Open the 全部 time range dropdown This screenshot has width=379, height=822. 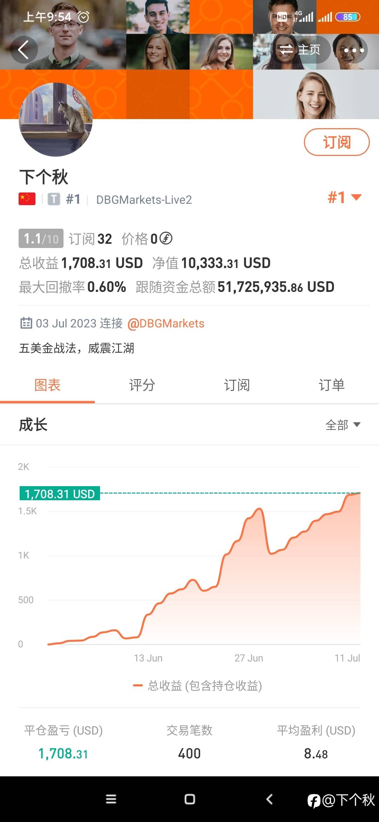tap(343, 425)
